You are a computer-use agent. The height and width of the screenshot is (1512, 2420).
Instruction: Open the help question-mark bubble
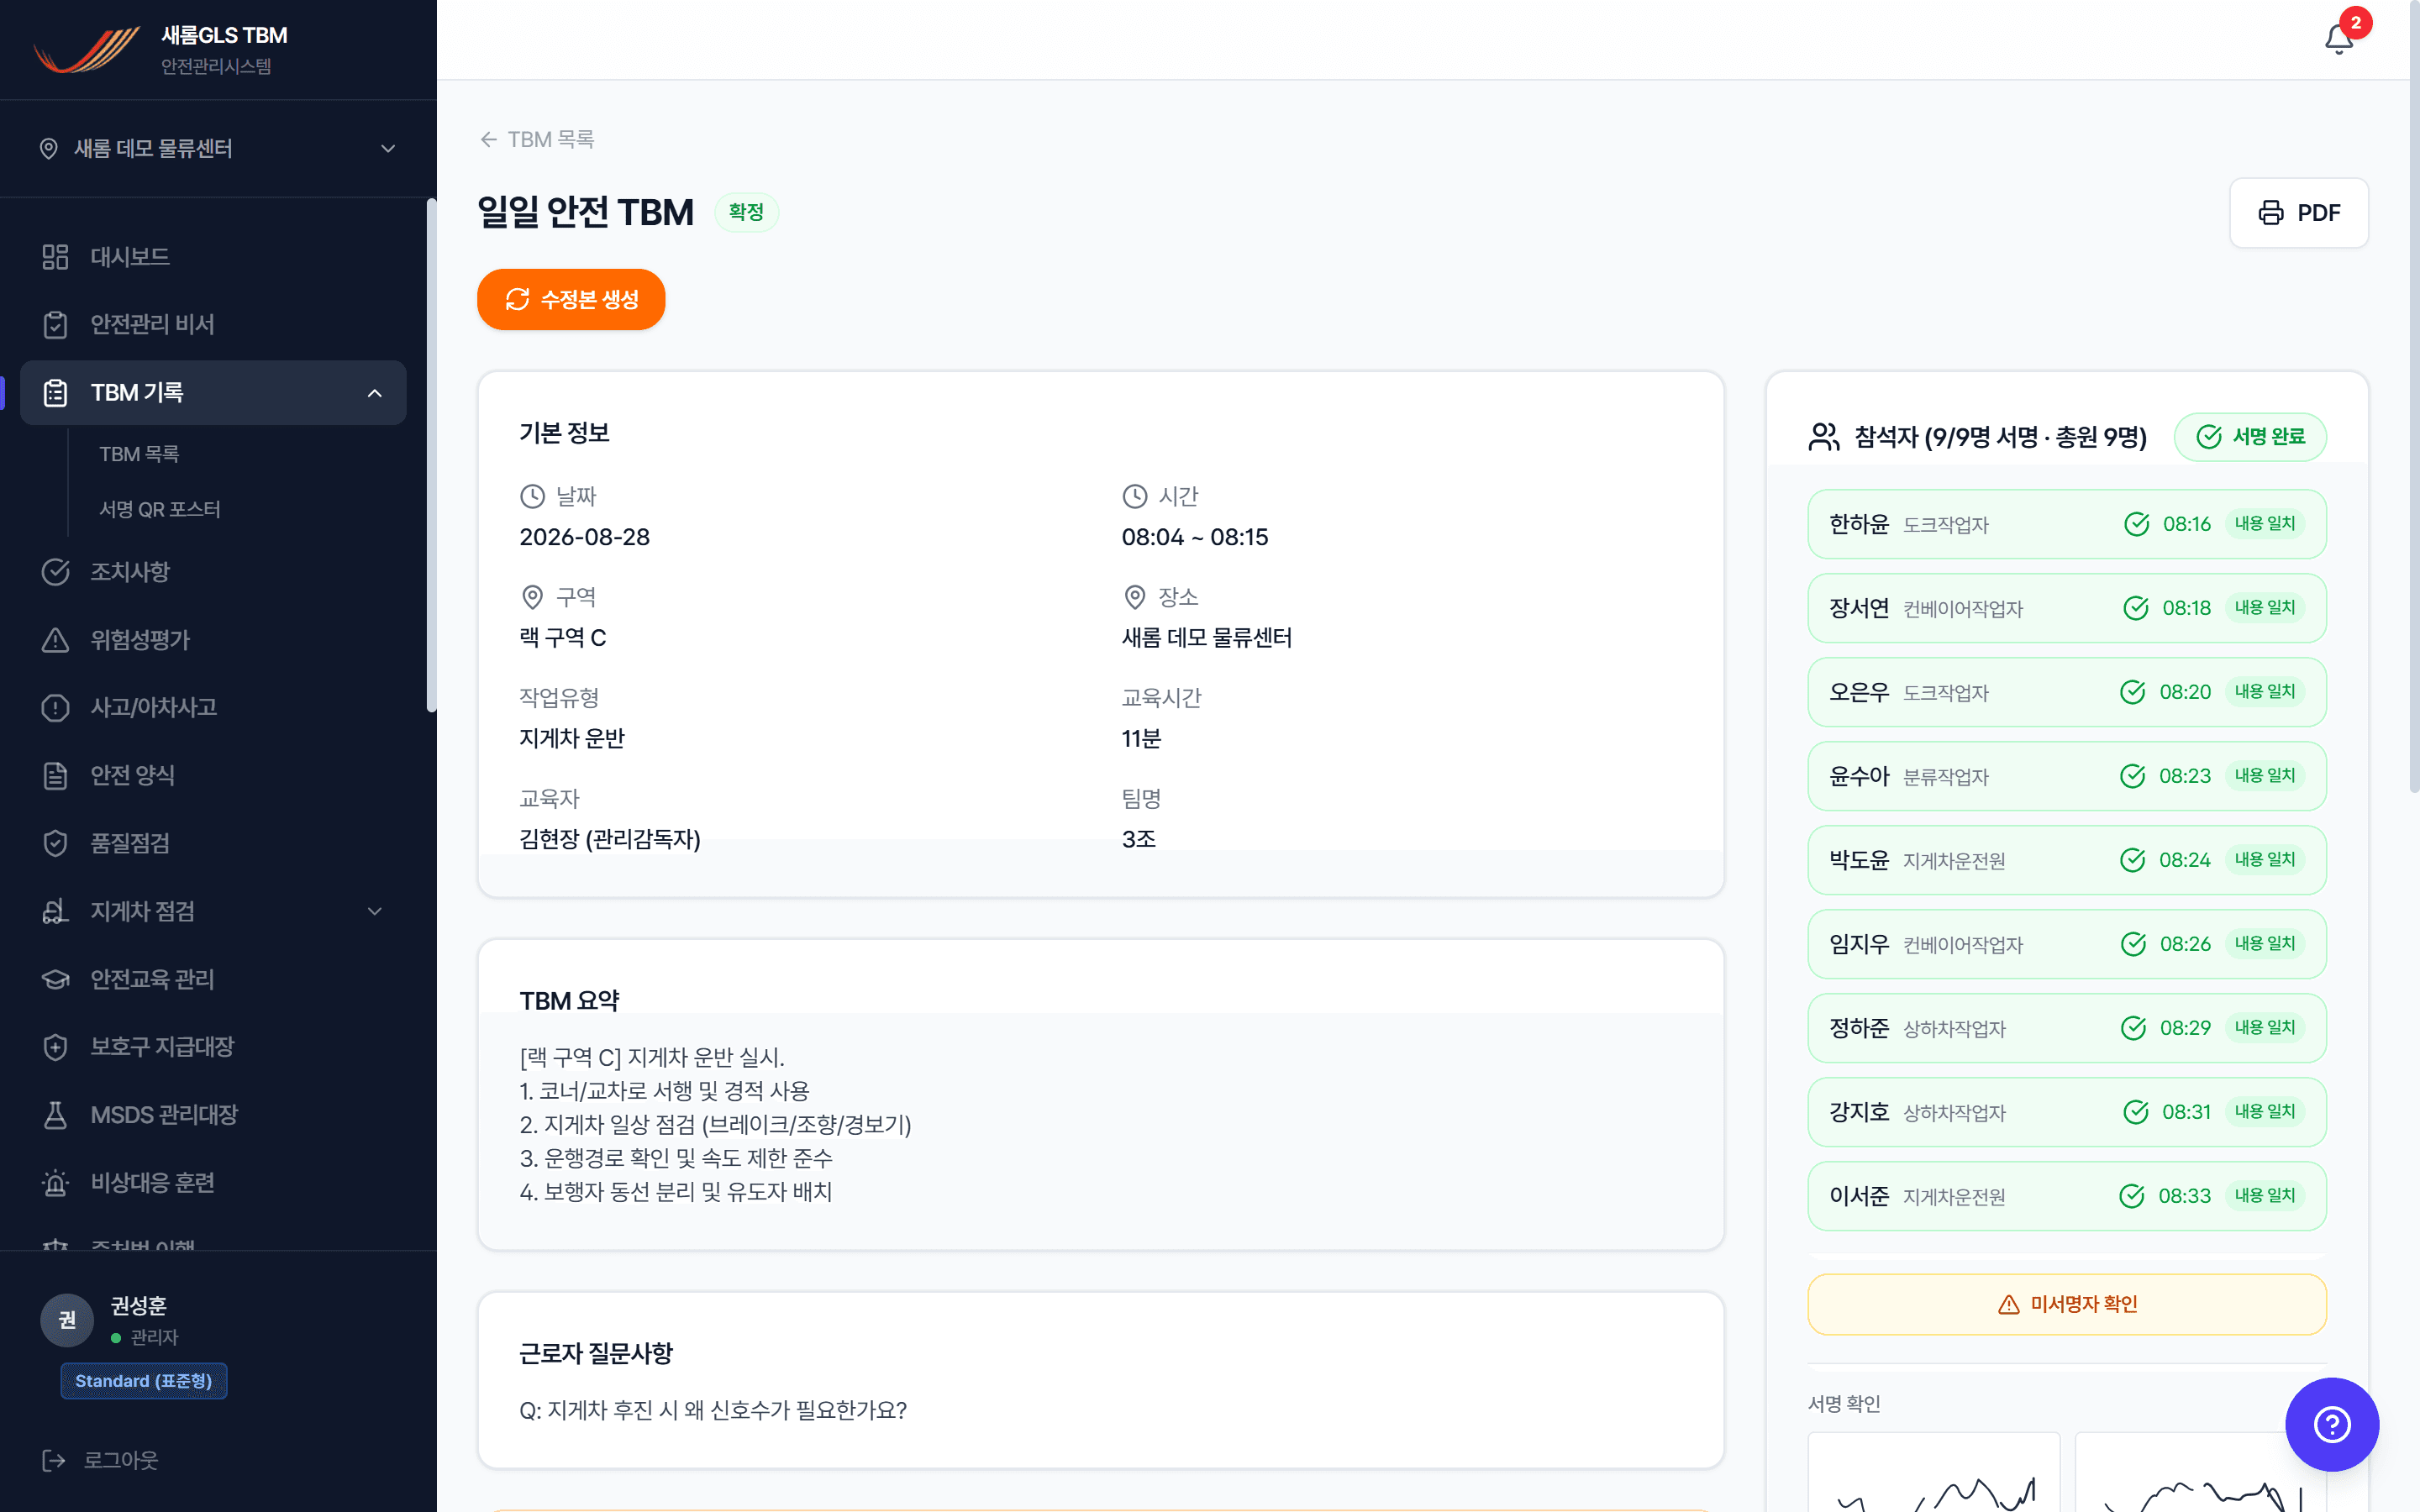[2332, 1424]
